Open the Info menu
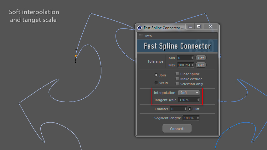The height and width of the screenshot is (150, 267). [148, 36]
